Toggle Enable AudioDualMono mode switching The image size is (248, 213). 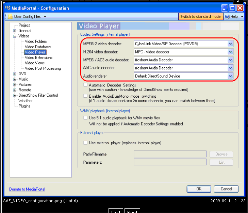coord(85,96)
